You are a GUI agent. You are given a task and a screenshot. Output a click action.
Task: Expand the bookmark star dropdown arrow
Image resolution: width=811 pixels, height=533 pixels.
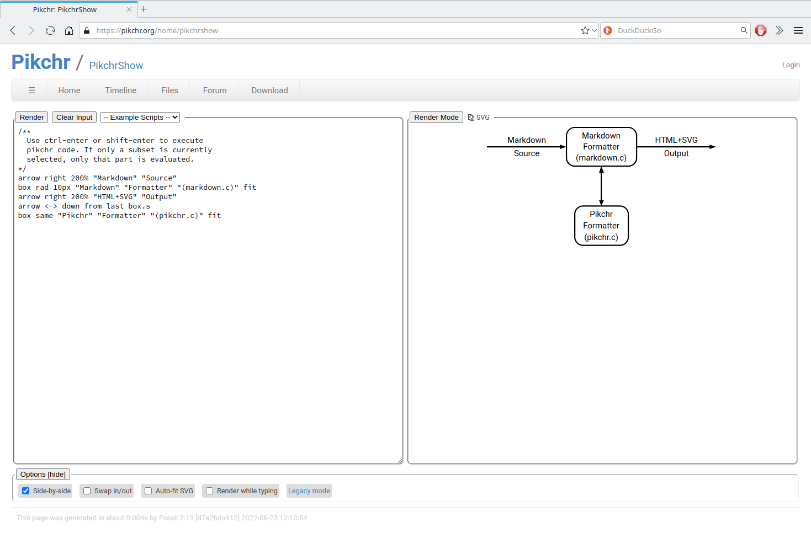595,30
